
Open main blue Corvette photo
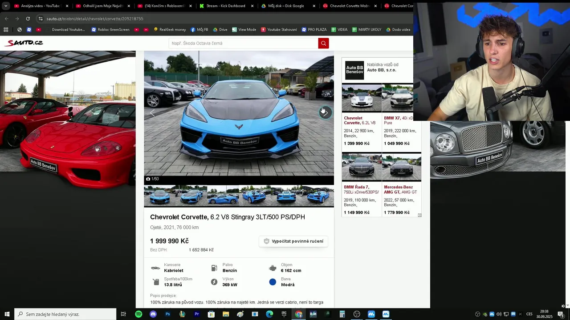239,113
